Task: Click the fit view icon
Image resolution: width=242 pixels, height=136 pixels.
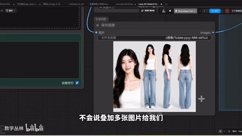Action: click(x=229, y=131)
